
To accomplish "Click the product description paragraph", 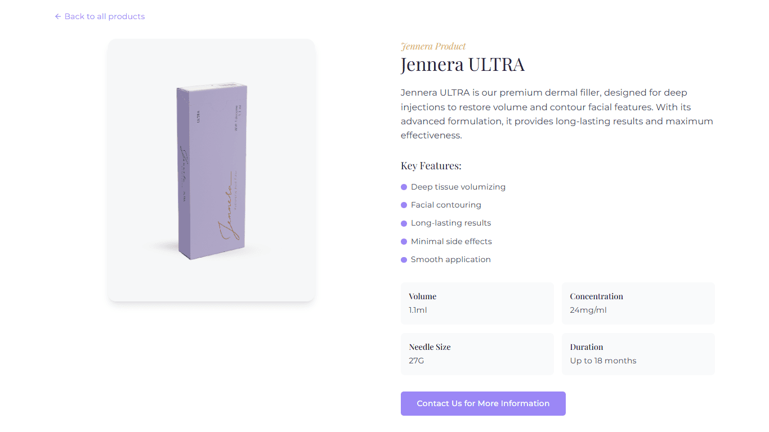I will (x=557, y=114).
